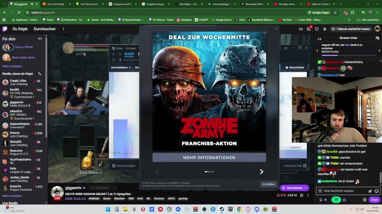Open chat settings gear icon
382x214 pixels.
[364, 200]
